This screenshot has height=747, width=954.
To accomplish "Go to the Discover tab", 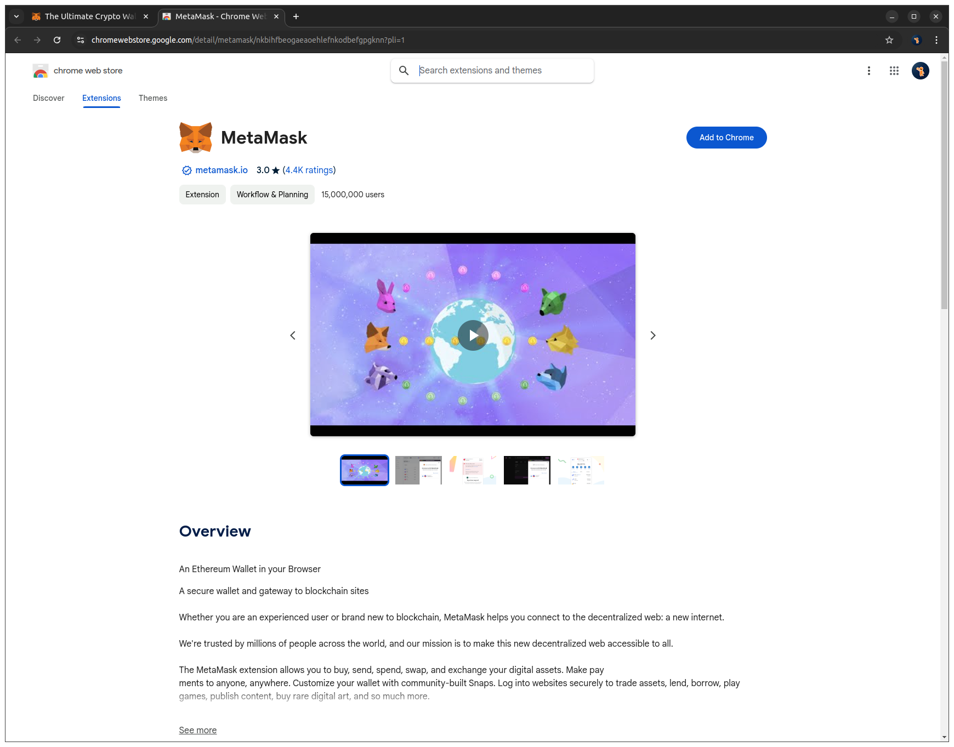I will coord(49,98).
